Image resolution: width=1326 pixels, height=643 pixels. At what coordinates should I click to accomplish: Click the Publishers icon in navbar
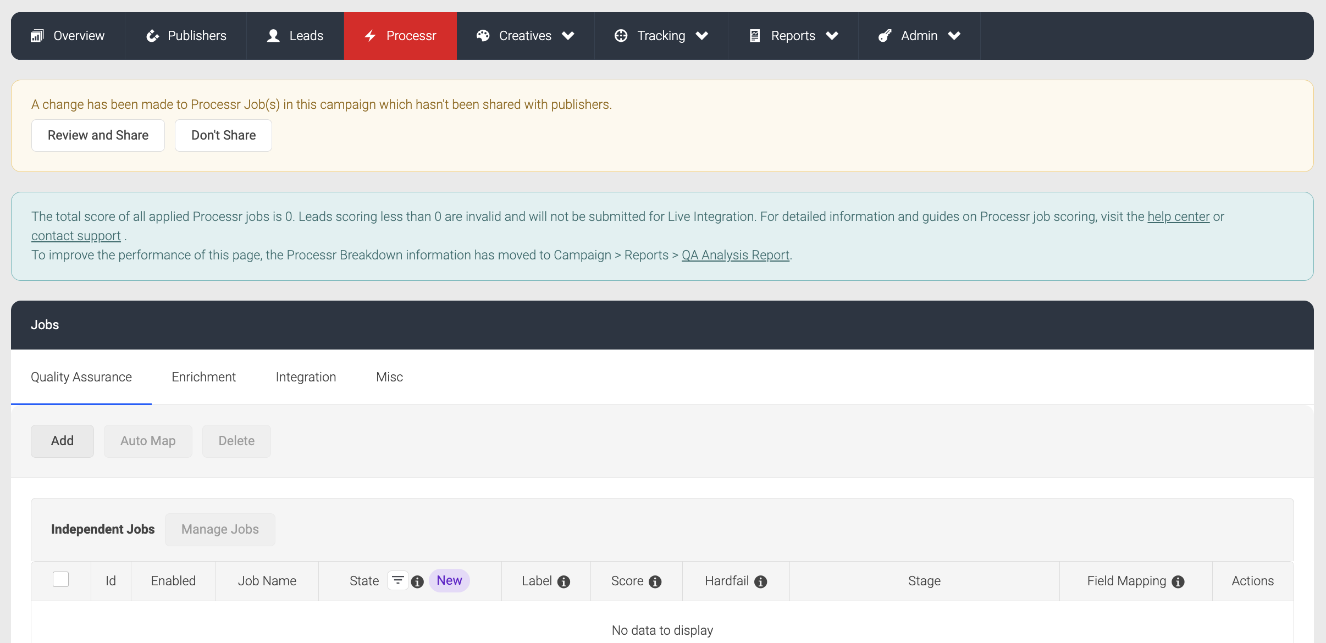coord(152,36)
